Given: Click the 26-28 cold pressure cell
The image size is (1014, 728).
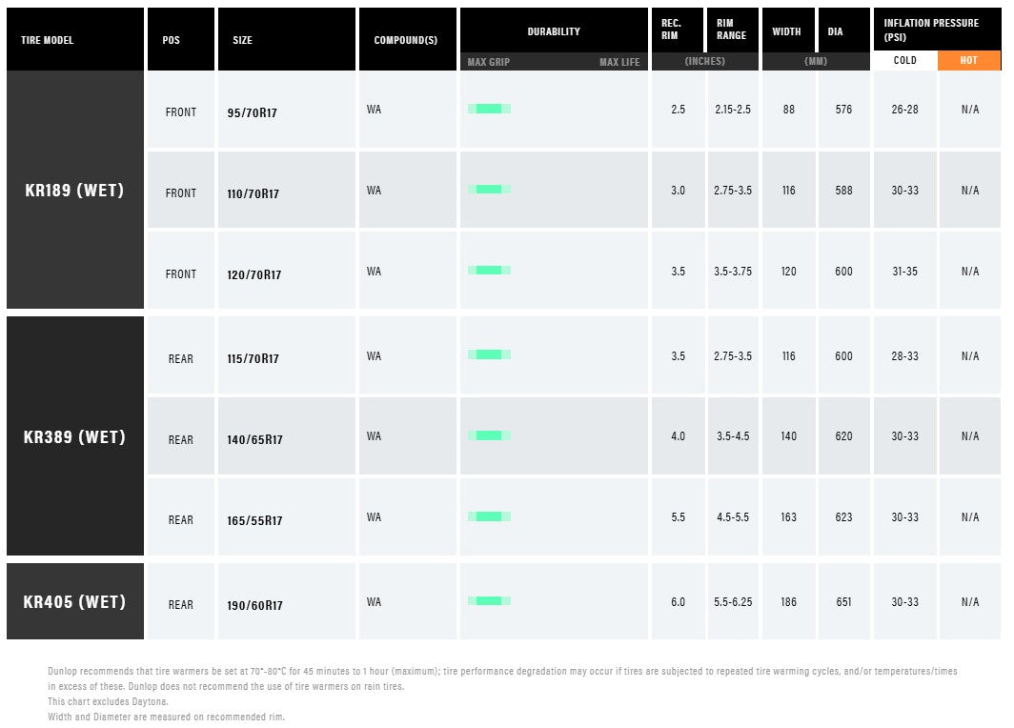Looking at the screenshot, I should pos(904,110).
